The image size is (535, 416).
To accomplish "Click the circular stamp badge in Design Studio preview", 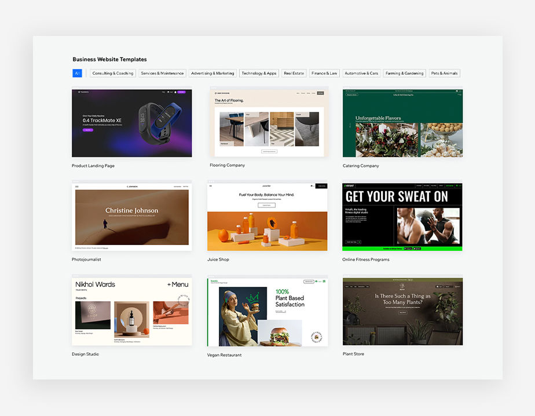I will [184, 298].
